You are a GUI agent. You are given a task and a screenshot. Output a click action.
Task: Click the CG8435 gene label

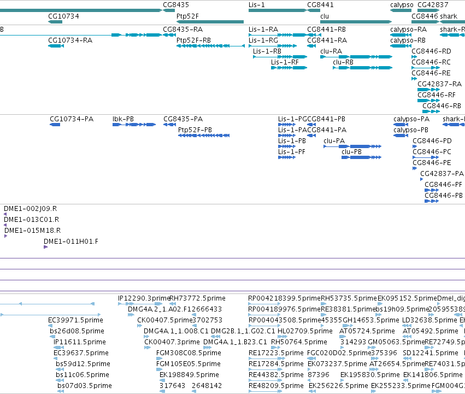176,5
